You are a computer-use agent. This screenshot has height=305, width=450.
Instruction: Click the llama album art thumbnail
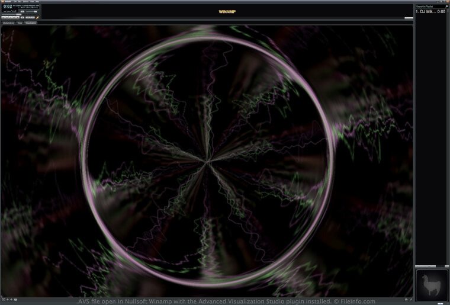(430, 284)
